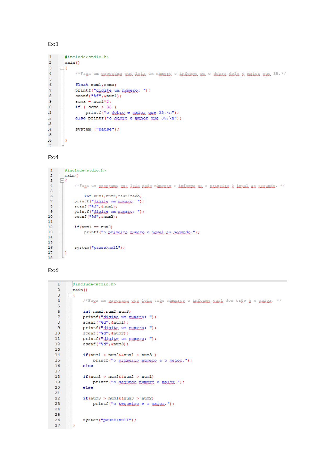Collapse the code fold marker in Ex:6

70,295
